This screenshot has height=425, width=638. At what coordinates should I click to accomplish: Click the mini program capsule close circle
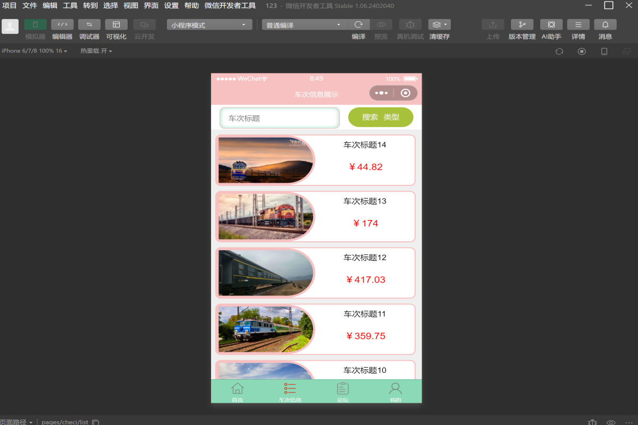coord(406,93)
